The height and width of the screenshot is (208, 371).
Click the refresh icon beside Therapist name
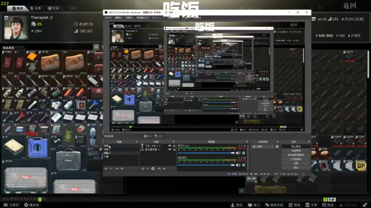(x=51, y=18)
